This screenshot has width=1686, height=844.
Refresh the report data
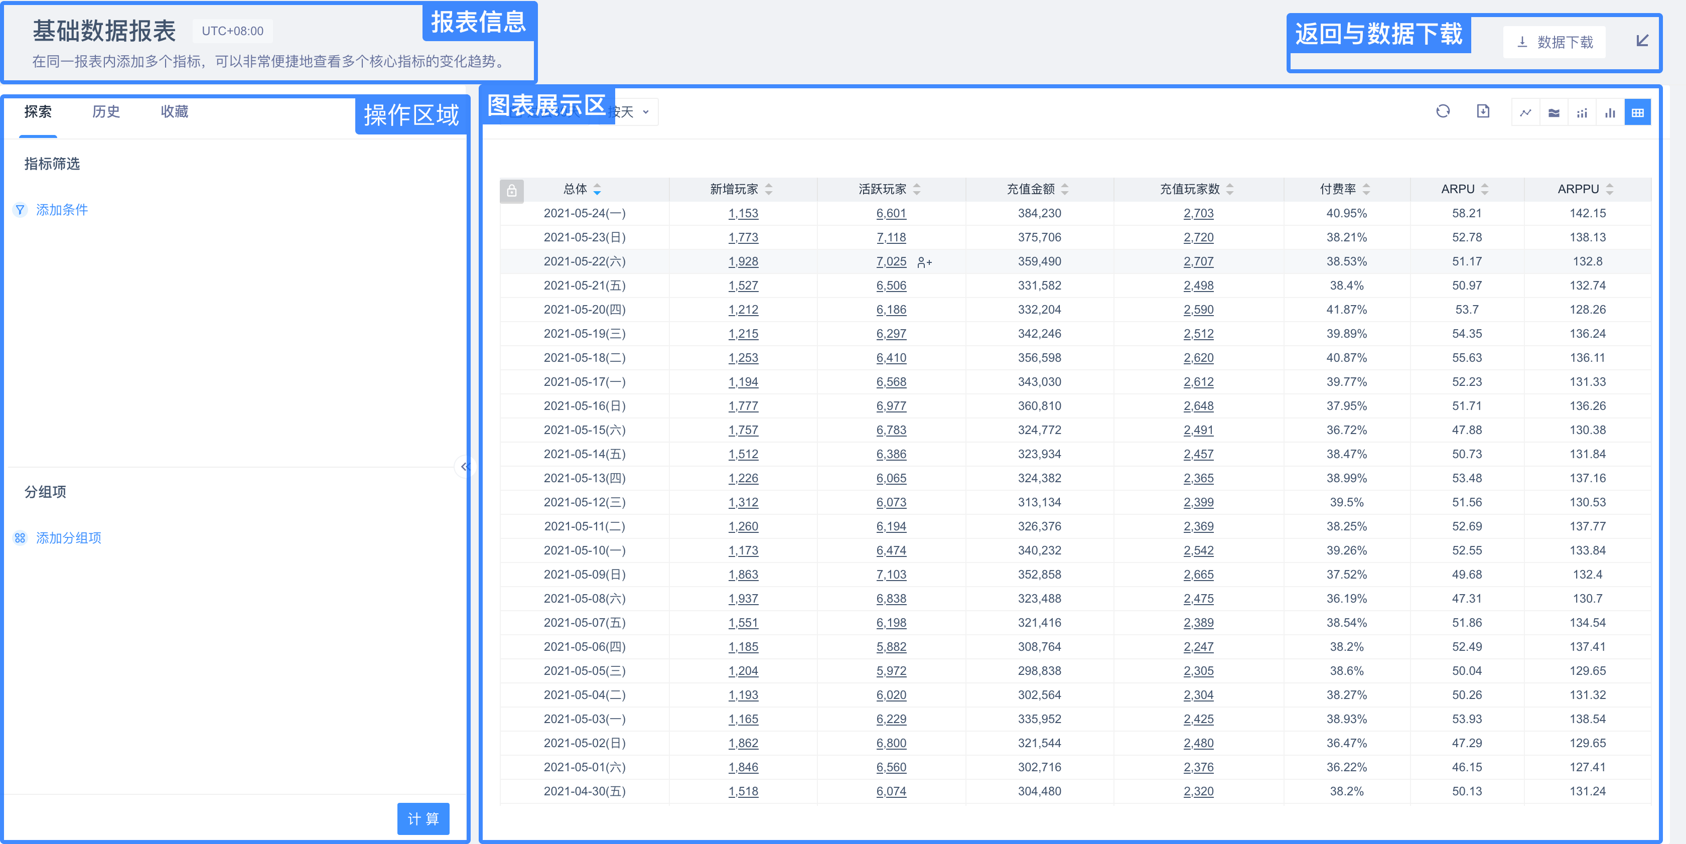[x=1443, y=111]
